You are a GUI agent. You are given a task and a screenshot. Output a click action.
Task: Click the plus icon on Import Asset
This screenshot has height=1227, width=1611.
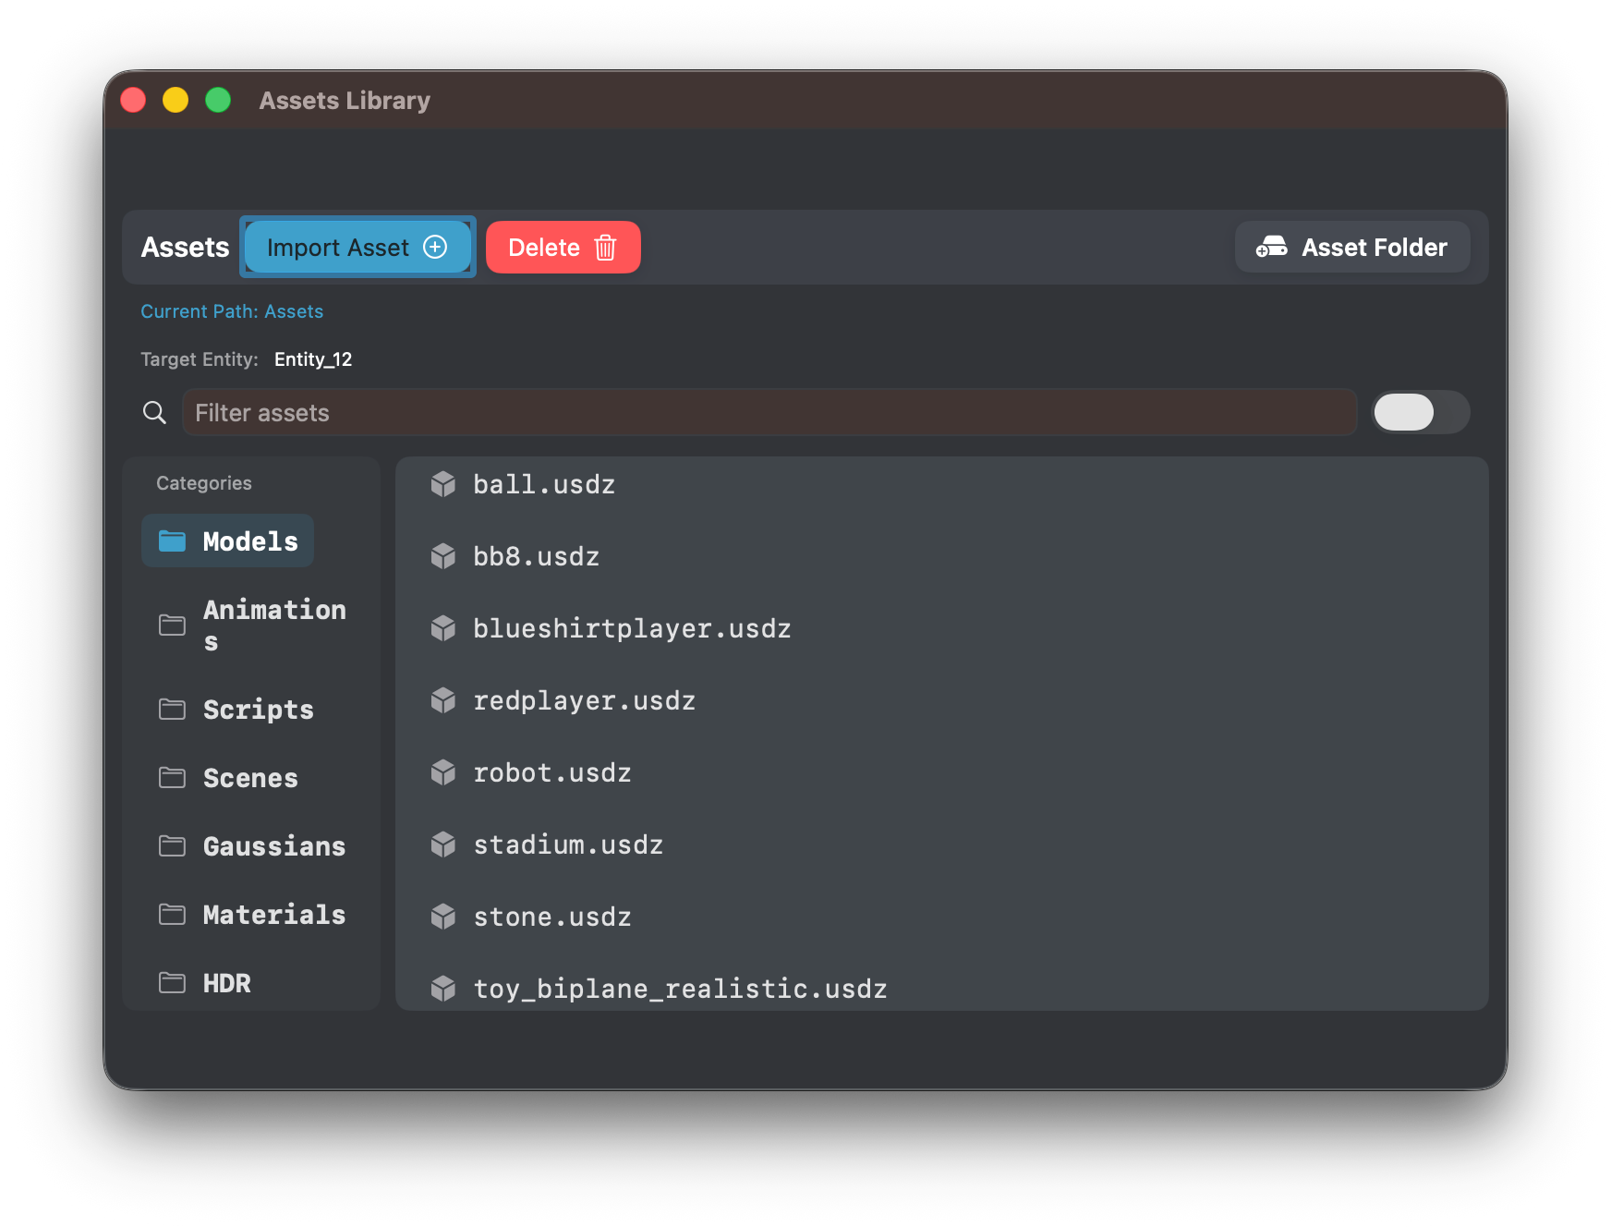click(x=434, y=247)
